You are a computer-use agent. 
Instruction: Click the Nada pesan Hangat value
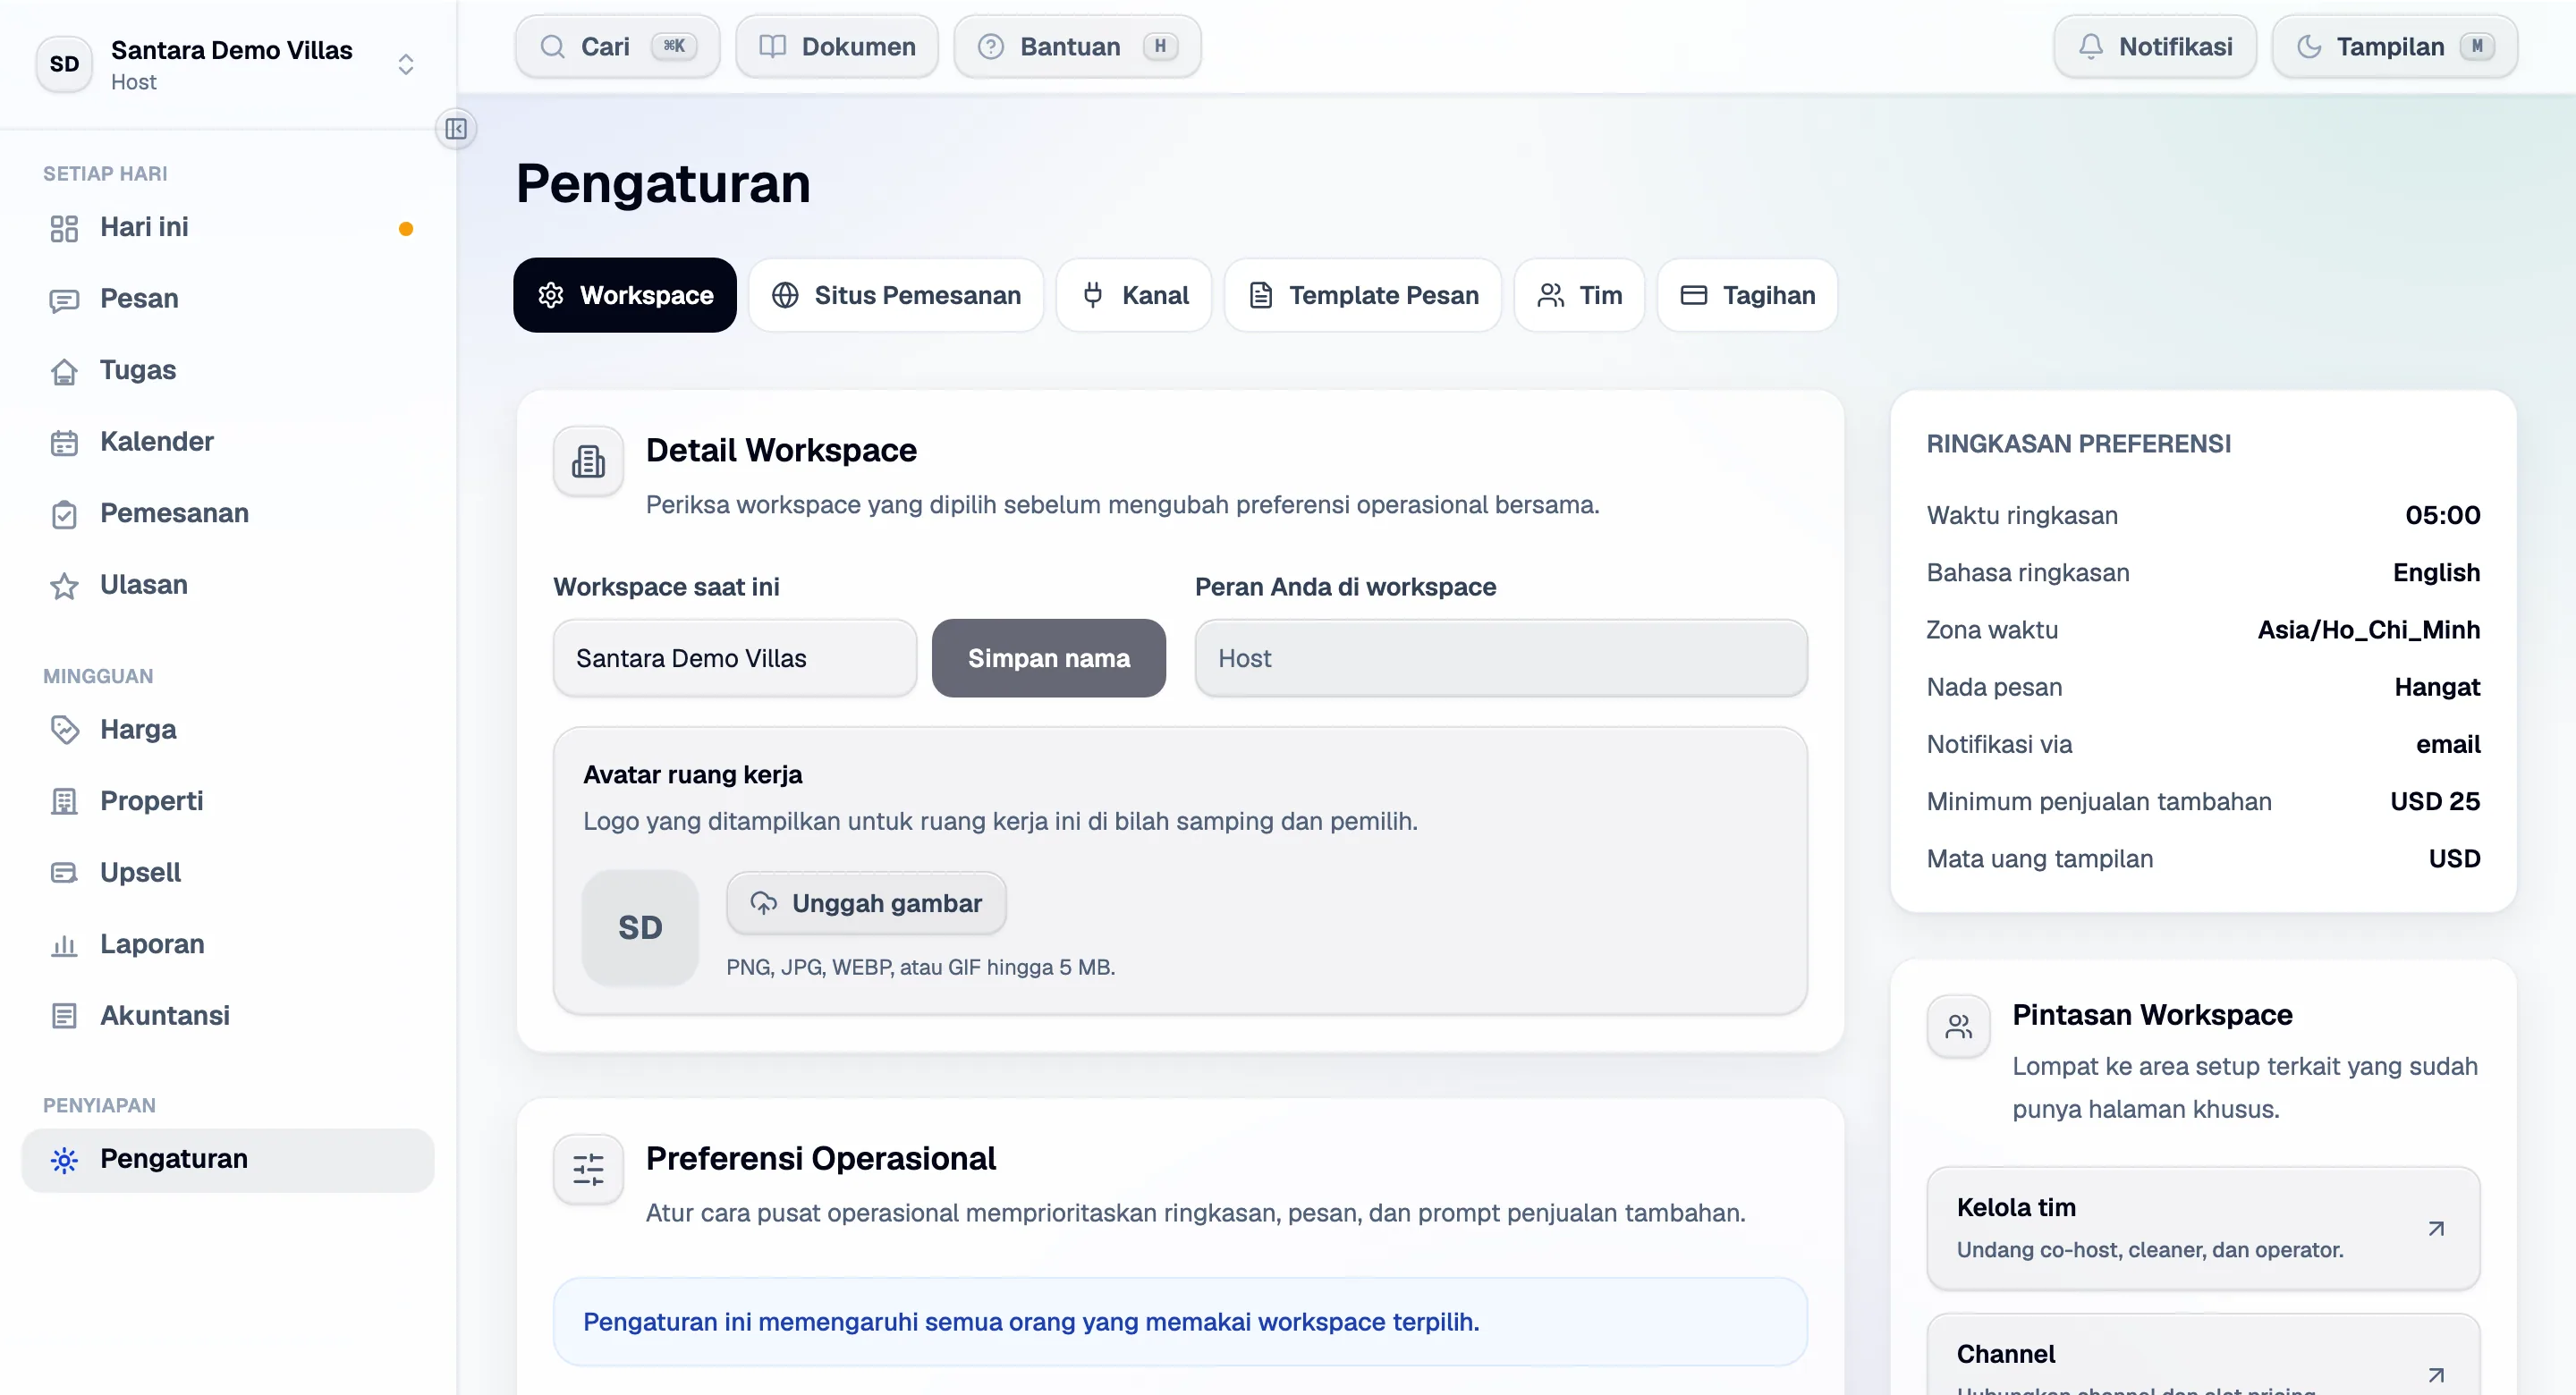point(2437,687)
